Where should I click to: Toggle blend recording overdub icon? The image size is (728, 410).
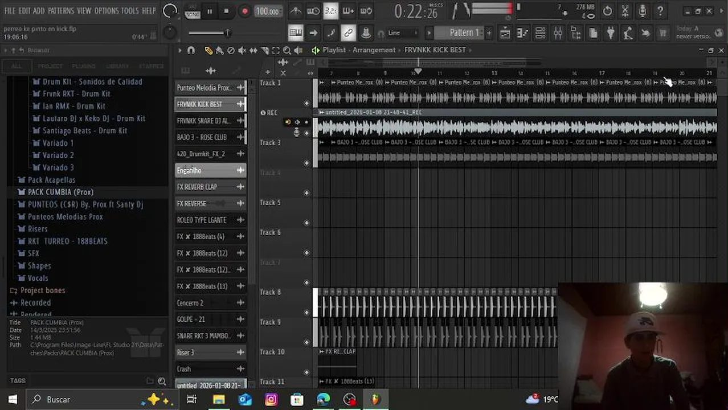349,11
